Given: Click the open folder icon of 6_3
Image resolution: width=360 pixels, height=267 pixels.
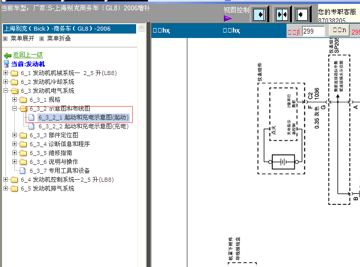Looking at the screenshot, I should 14,91.
